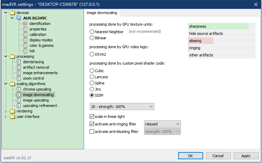Collapse the scaling algorithms tree node
262x163 pixels.
(6, 84)
